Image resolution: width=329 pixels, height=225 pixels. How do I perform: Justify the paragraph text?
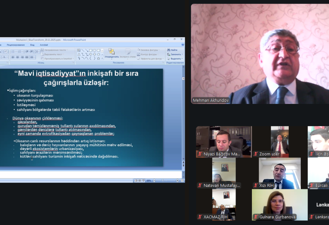[x=27, y=57]
